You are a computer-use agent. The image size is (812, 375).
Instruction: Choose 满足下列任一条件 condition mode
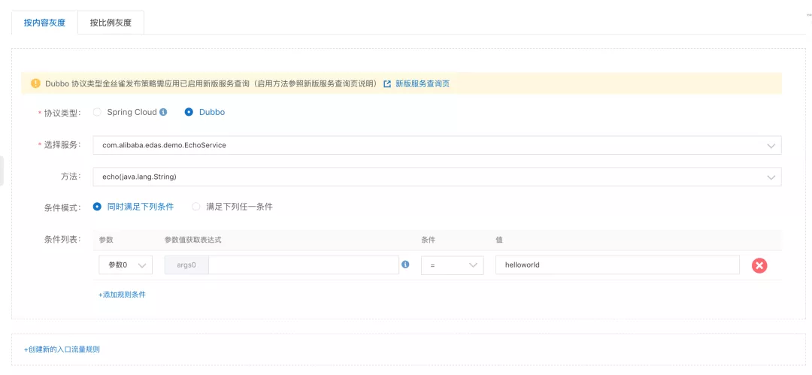click(x=196, y=206)
